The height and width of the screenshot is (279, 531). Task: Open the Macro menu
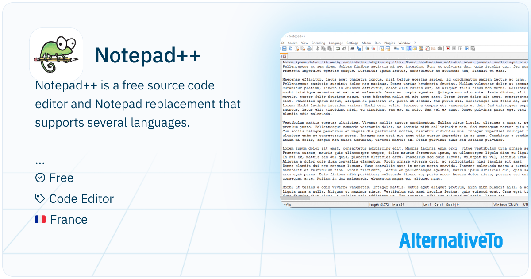(366, 43)
